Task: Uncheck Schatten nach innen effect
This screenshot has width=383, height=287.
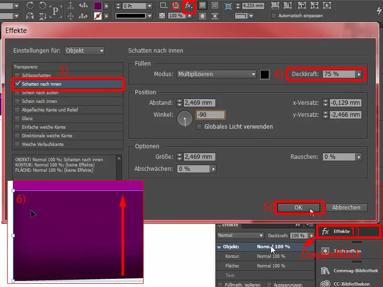Action: coord(17,84)
